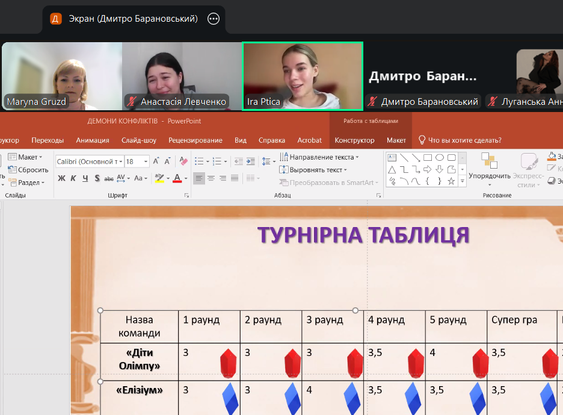Toggle bold formatting (Ж)
Image resolution: width=563 pixels, height=415 pixels.
tap(61, 178)
